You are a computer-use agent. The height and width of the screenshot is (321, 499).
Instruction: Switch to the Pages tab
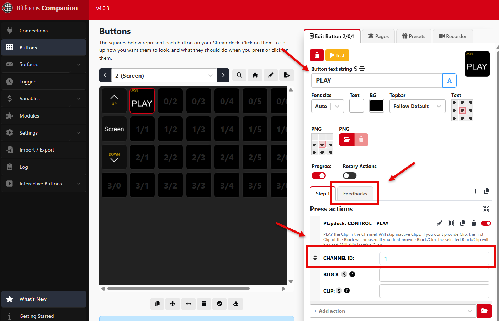378,36
